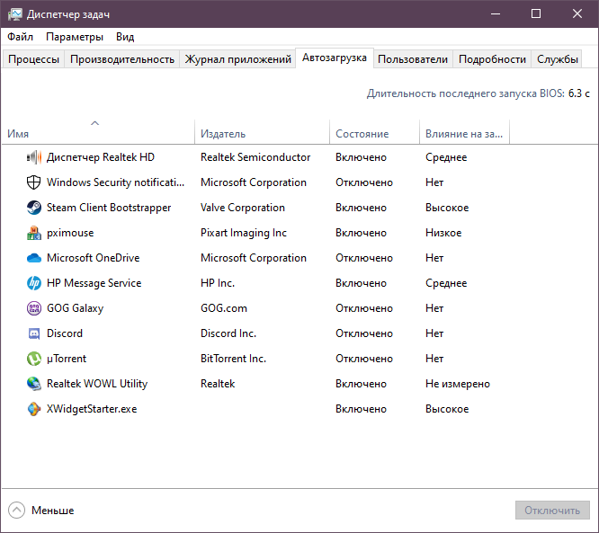Sort by the Издатель column header
The width and height of the screenshot is (599, 533).
[262, 132]
